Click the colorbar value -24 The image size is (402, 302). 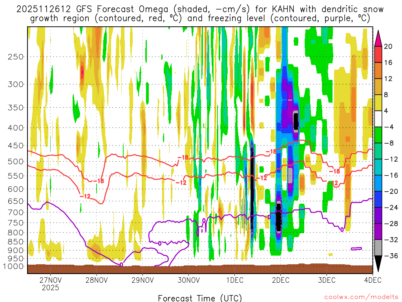[x=391, y=208]
